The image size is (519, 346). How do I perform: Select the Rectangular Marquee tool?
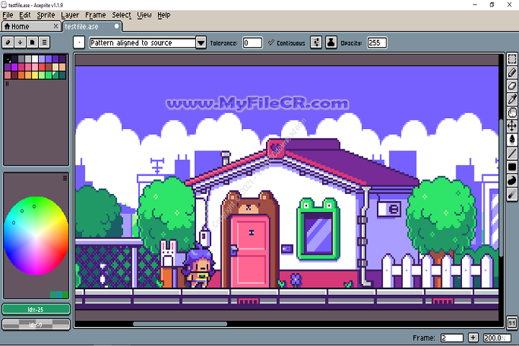tap(513, 59)
